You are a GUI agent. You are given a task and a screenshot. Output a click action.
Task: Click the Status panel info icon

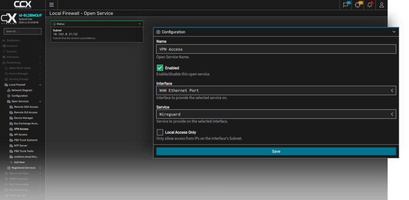tap(54, 24)
